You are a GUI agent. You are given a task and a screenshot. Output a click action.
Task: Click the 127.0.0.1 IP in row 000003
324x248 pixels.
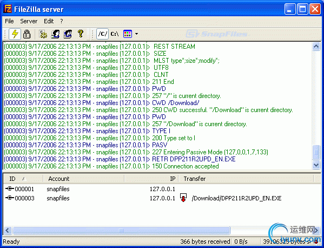coord(162,198)
